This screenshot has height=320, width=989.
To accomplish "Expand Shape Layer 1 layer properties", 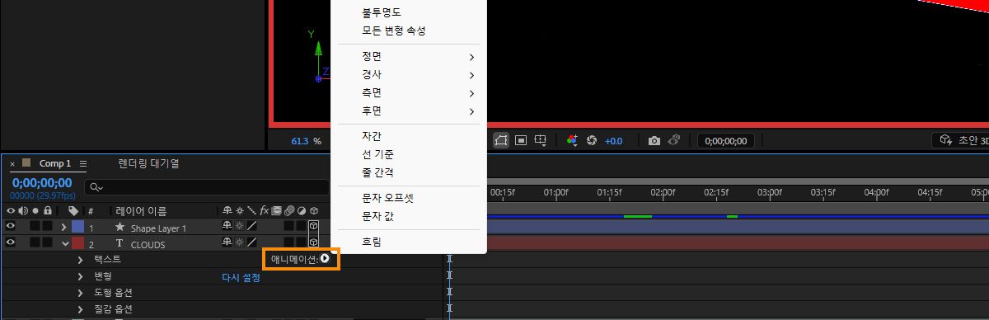I will coord(64,227).
